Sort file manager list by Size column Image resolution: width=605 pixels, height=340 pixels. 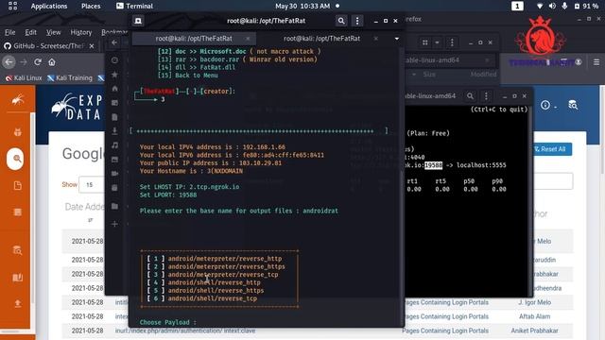429,75
